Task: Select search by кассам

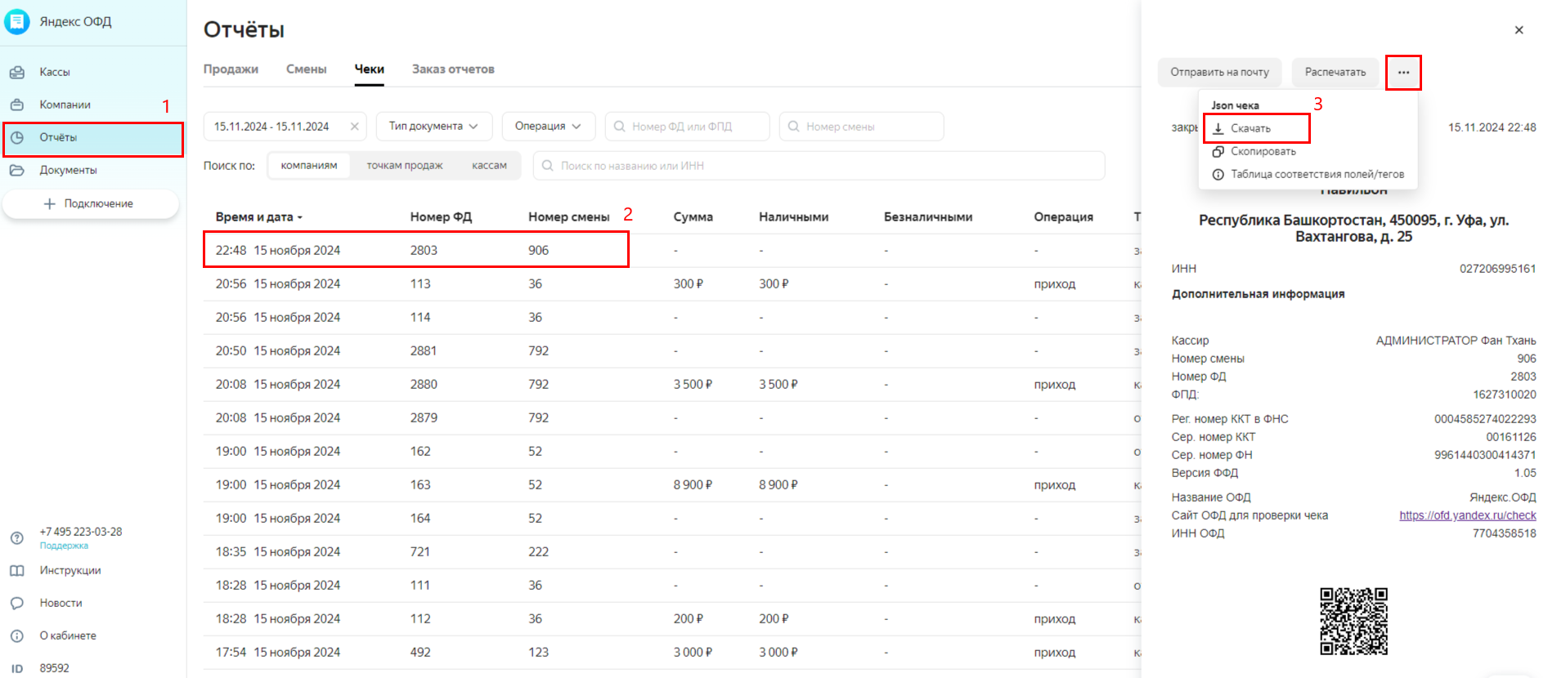Action: pyautogui.click(x=489, y=166)
